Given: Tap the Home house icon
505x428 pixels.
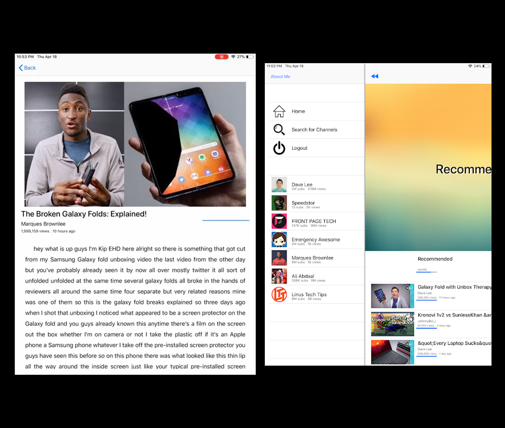Looking at the screenshot, I should [279, 111].
